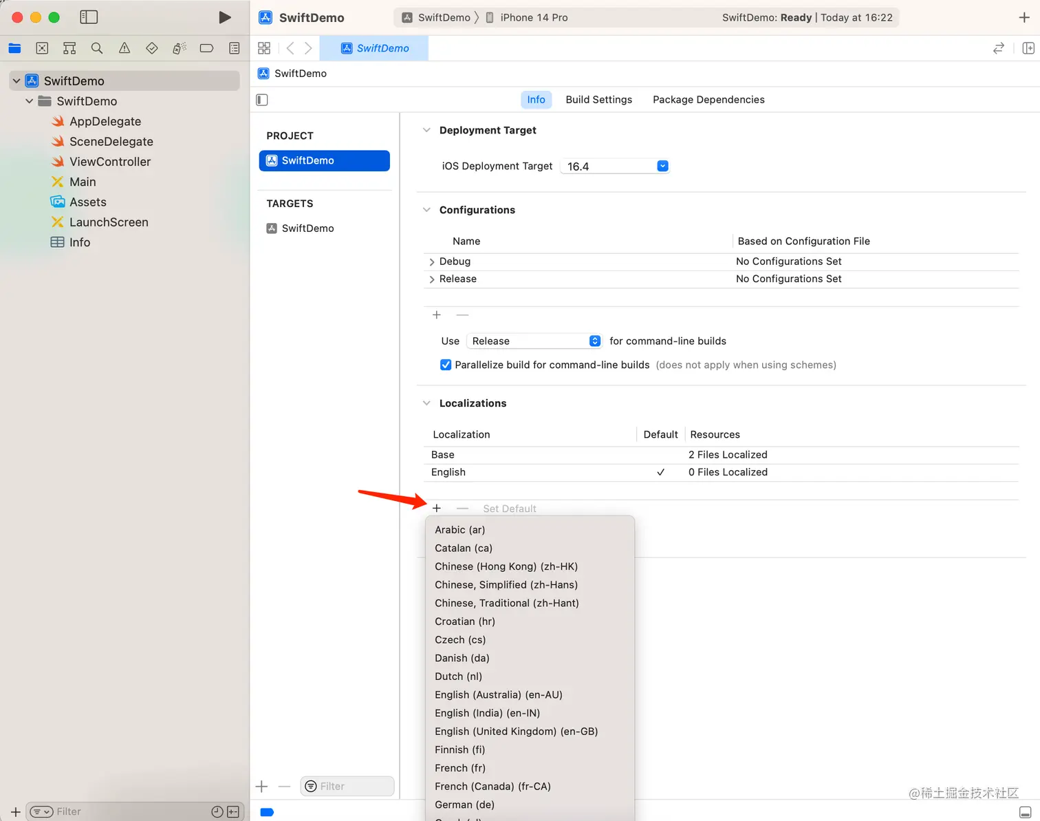Image resolution: width=1040 pixels, height=821 pixels.
Task: Open the Symbol navigator
Action: (69, 48)
